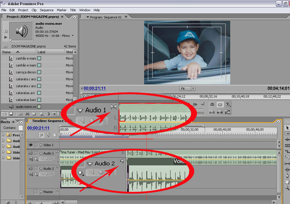
Task: Click the Program monitor timecode 00;00;21;11
Action: [94, 88]
